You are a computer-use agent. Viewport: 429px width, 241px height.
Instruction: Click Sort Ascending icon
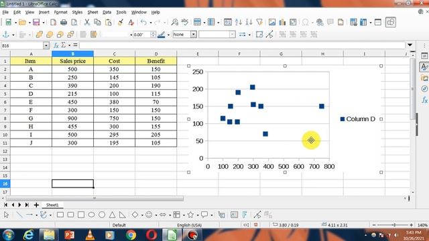tap(239, 22)
